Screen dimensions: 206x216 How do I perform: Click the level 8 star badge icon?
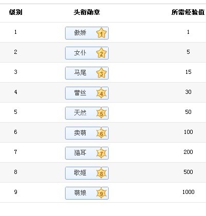pos(101,173)
